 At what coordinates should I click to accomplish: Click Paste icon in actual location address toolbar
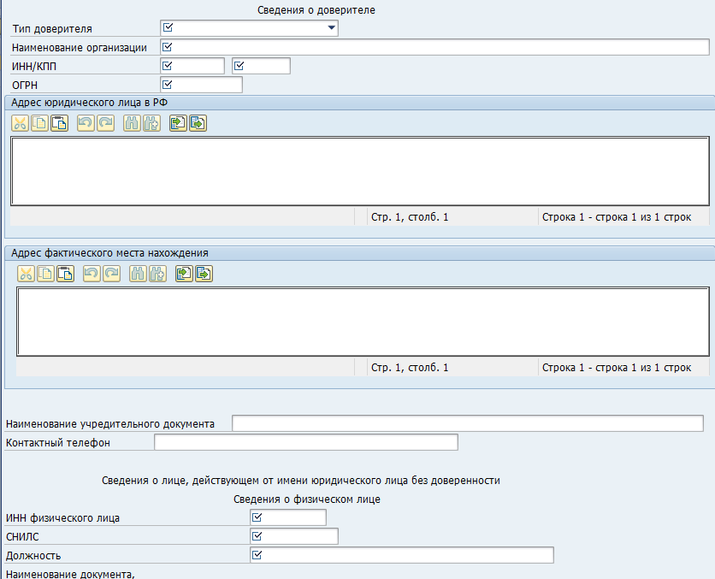point(65,274)
